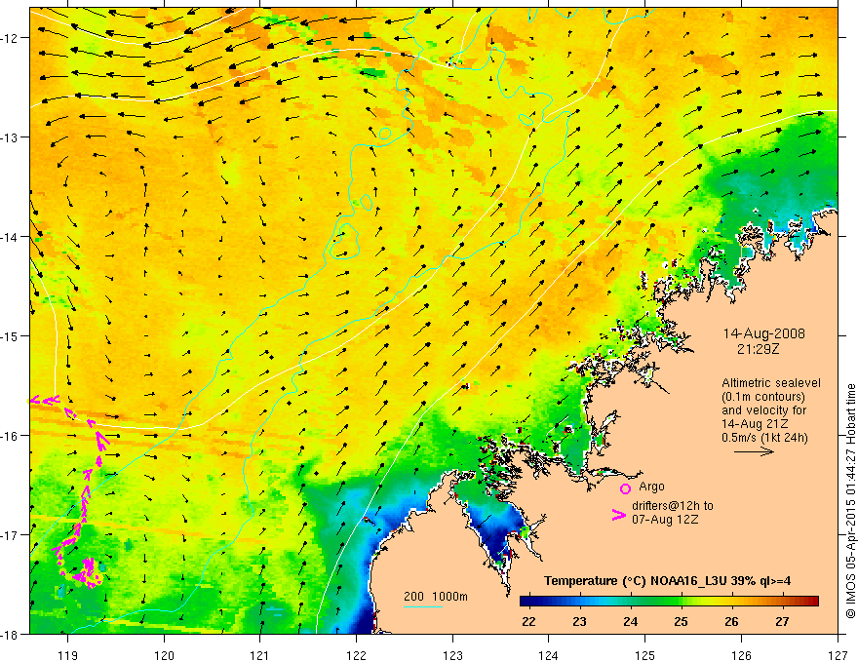Image resolution: width=858 pixels, height=663 pixels.
Task: Click longitude axis label 122
Action: [356, 655]
